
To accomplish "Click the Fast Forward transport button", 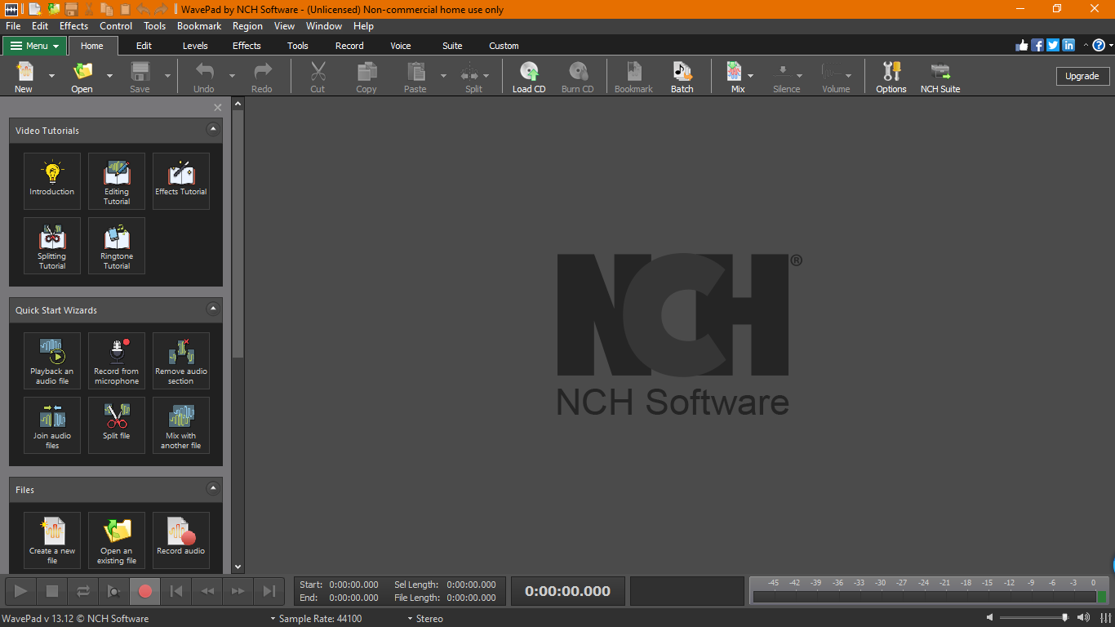I will coord(238,591).
